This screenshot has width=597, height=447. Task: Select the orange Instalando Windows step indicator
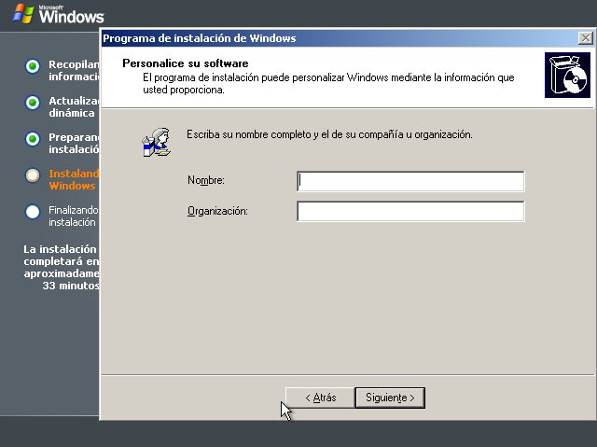[33, 175]
